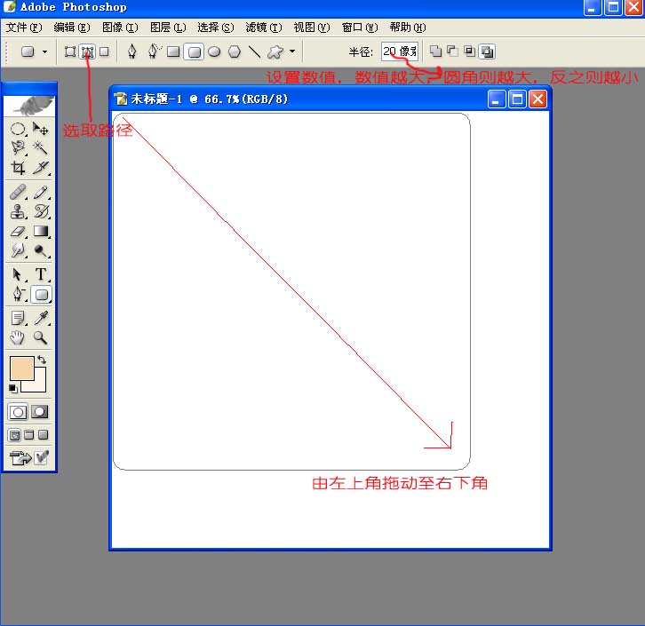This screenshot has height=626, width=645.
Task: Select the Crop tool
Action: coord(18,167)
